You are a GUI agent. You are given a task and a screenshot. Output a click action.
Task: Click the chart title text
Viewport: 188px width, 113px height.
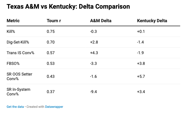(x=68, y=6)
